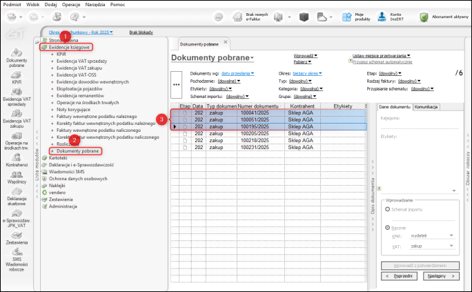Click Przypisz schemat automatycznie link
Screen dimensions: 472x292
click(x=382, y=62)
